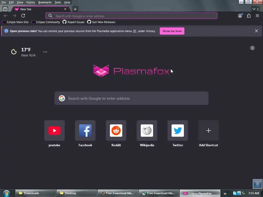Image resolution: width=263 pixels, height=197 pixels.
Task: Switch to first Free Download Manager taskbar item
Action: click(x=118, y=193)
